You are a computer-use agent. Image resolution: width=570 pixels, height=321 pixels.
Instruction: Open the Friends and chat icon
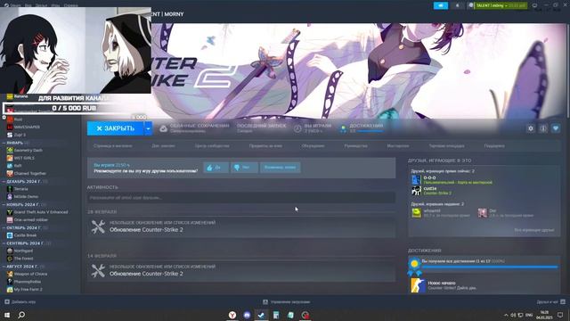563,301
